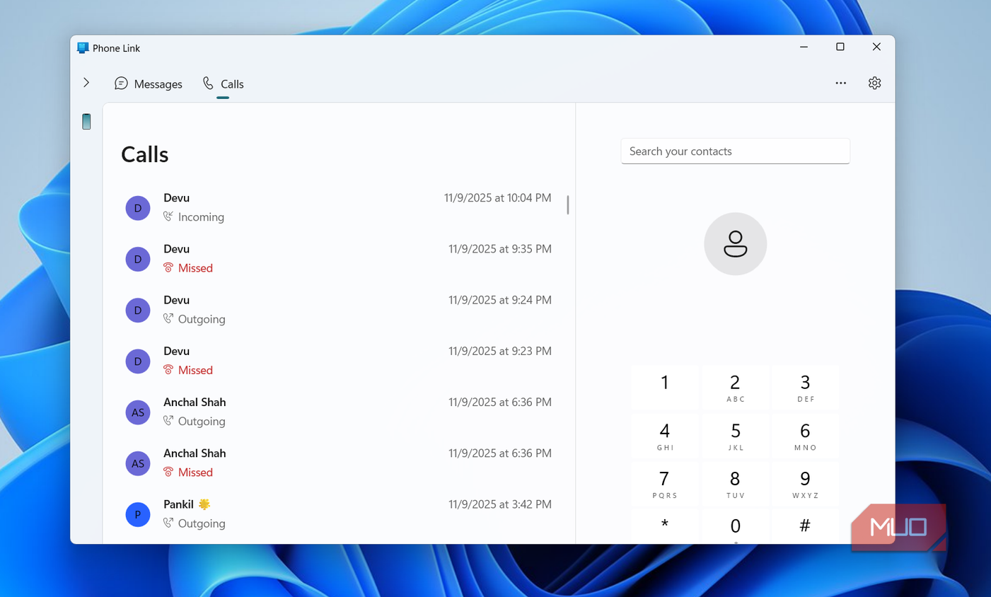Click the Search your contacts field
The width and height of the screenshot is (991, 597).
pos(735,151)
